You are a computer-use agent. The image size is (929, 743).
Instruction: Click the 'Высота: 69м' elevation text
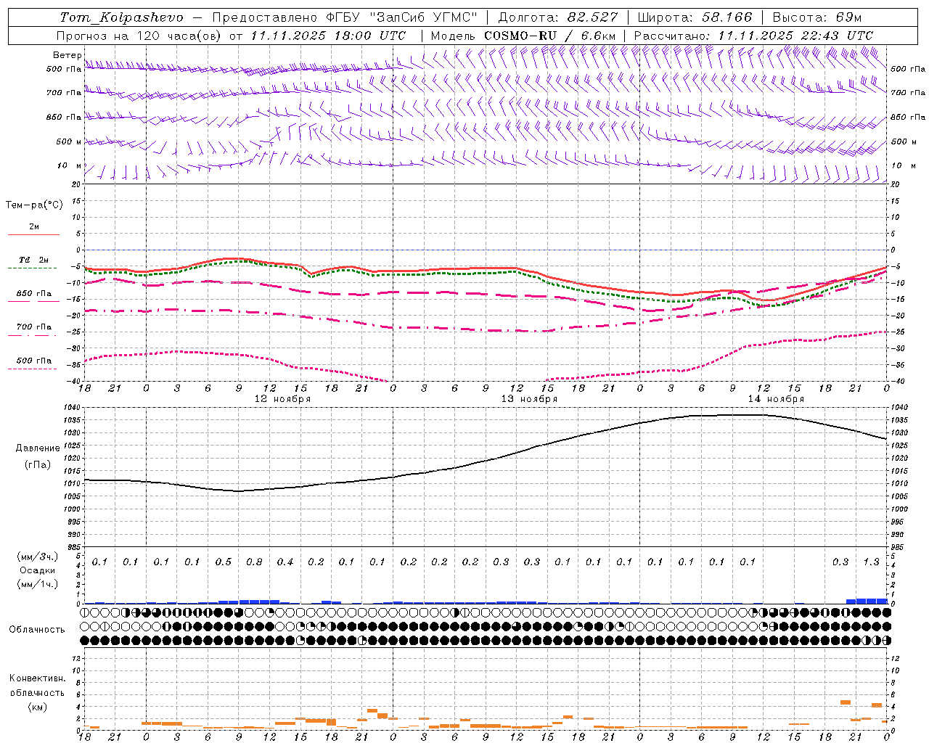tap(817, 17)
